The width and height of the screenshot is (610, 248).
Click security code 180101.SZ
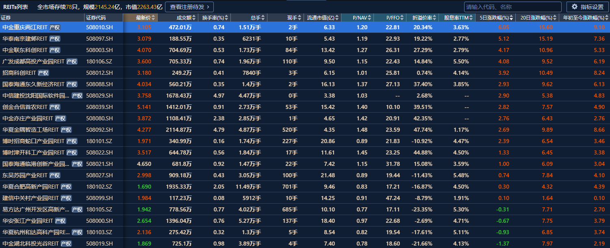point(100,141)
